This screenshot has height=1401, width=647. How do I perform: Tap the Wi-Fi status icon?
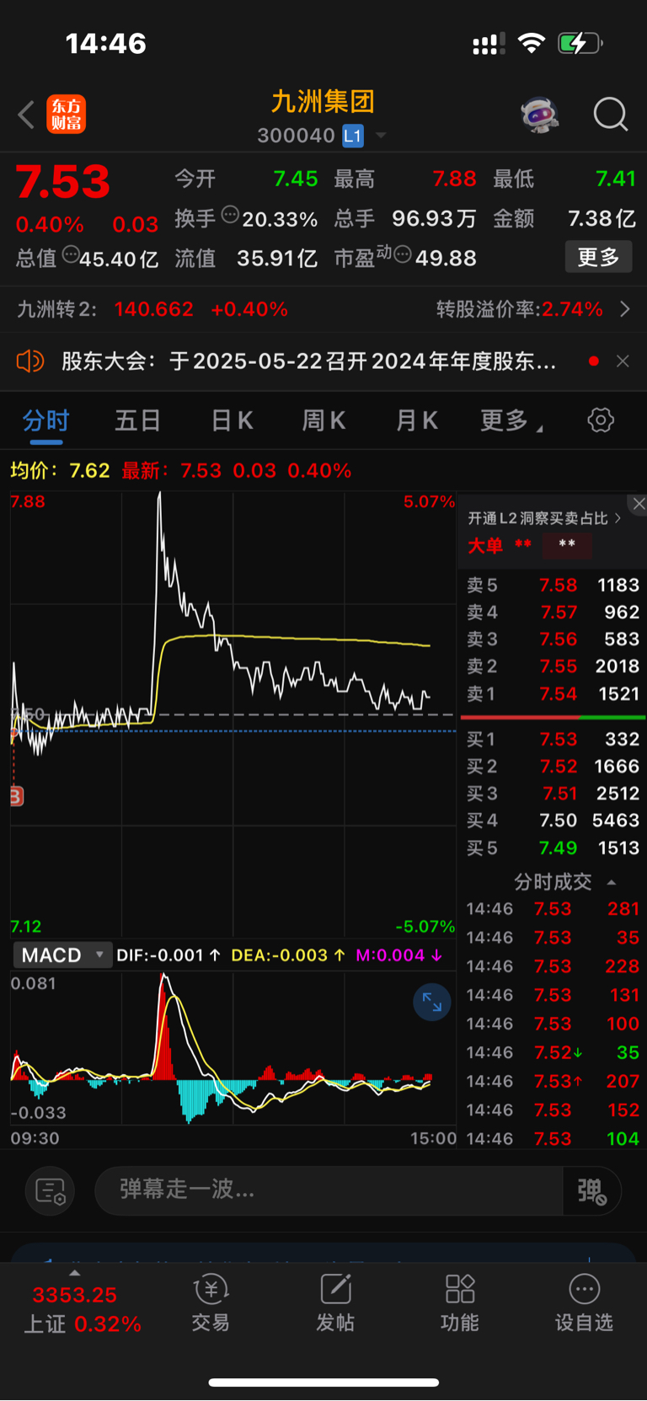coord(531,43)
